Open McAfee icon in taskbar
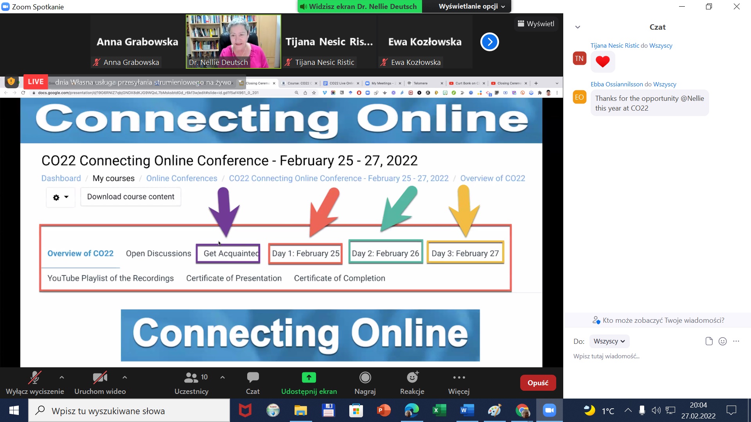Image resolution: width=751 pixels, height=422 pixels. (245, 411)
